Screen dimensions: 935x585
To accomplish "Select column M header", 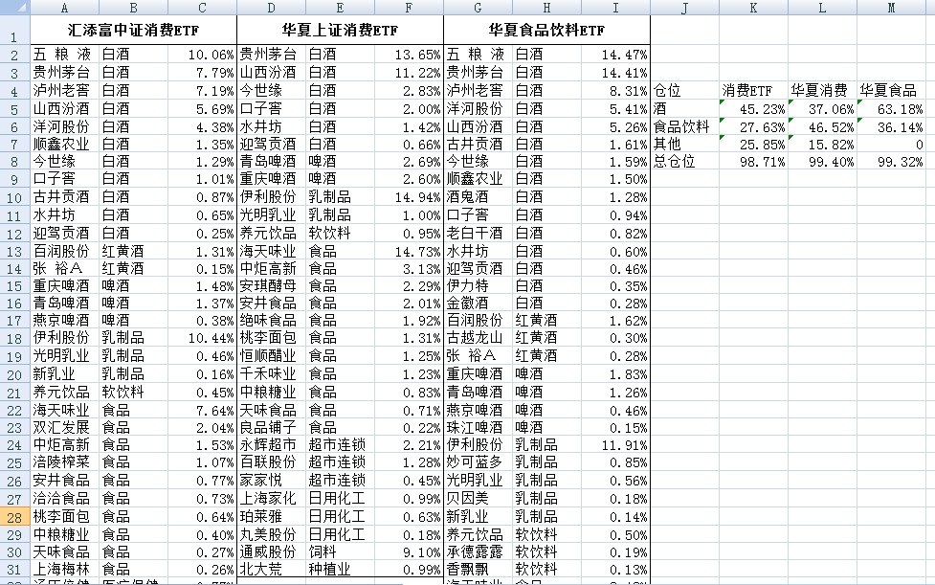I will click(892, 7).
